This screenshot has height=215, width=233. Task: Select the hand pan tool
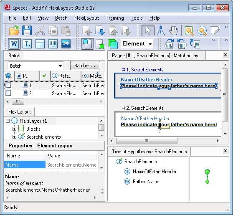(x=173, y=30)
